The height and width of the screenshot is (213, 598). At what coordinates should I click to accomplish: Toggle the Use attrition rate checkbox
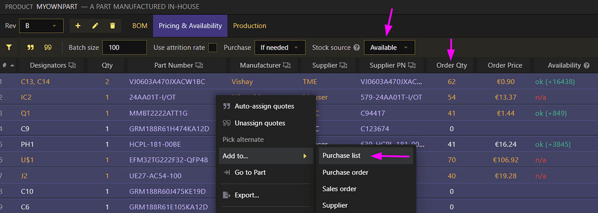213,48
